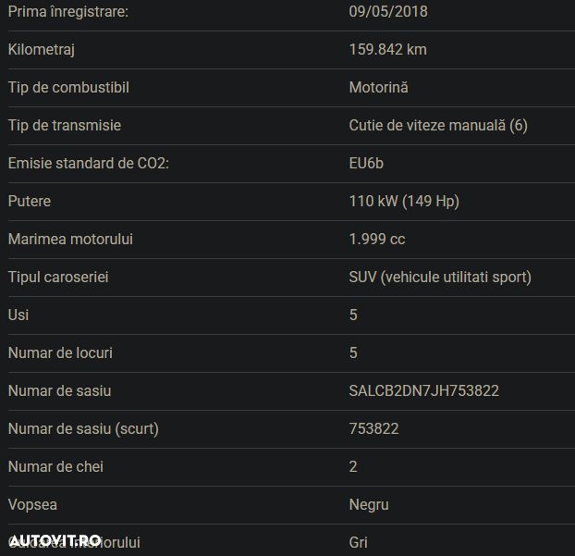
Task: Click the Motorină fuel type value
Action: pos(378,88)
